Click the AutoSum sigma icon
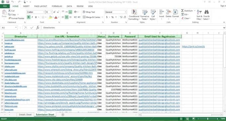The width and height of the screenshot is (226, 121). [x=182, y=11]
